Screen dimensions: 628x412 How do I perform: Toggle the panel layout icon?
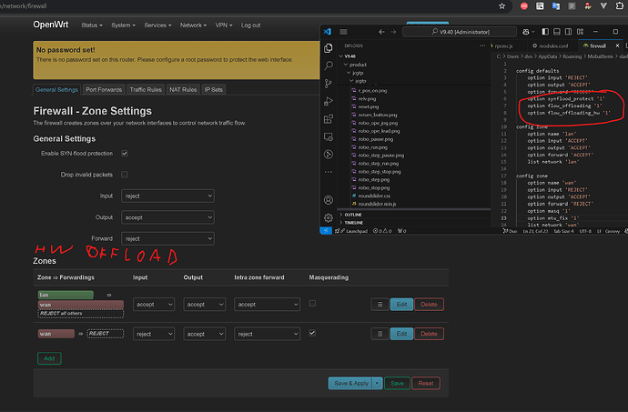[557, 32]
